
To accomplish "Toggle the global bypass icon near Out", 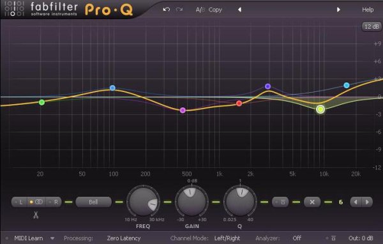I will (333, 238).
